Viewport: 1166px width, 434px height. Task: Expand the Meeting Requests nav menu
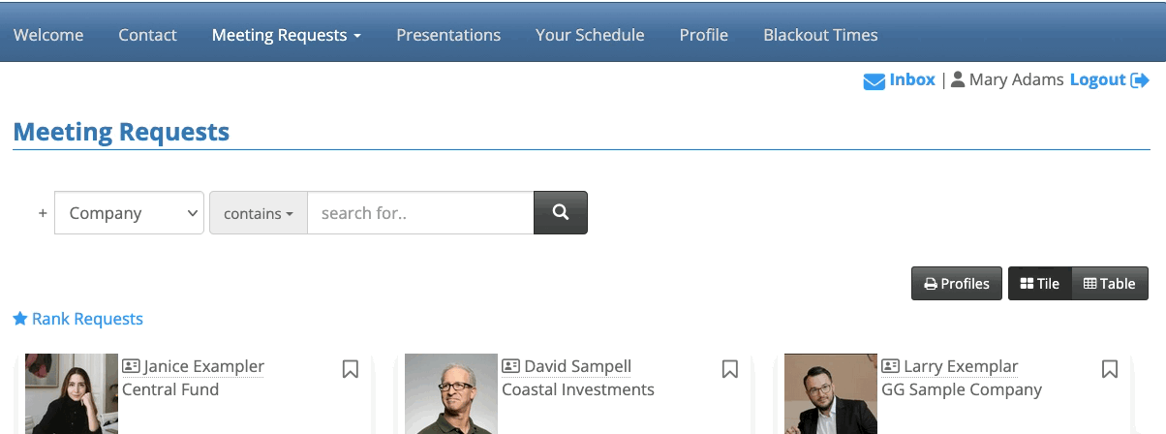point(286,35)
